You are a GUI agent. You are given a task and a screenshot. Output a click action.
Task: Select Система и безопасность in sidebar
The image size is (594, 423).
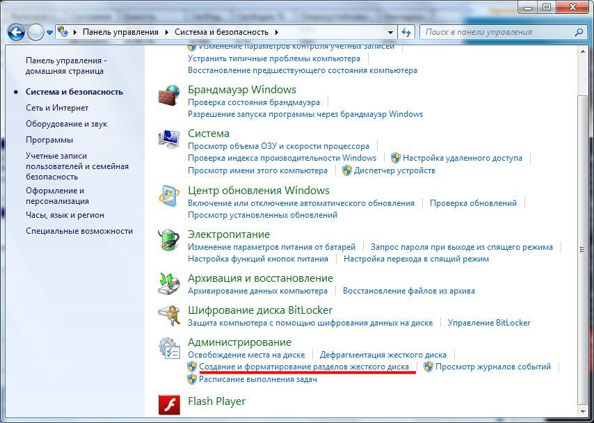[74, 92]
